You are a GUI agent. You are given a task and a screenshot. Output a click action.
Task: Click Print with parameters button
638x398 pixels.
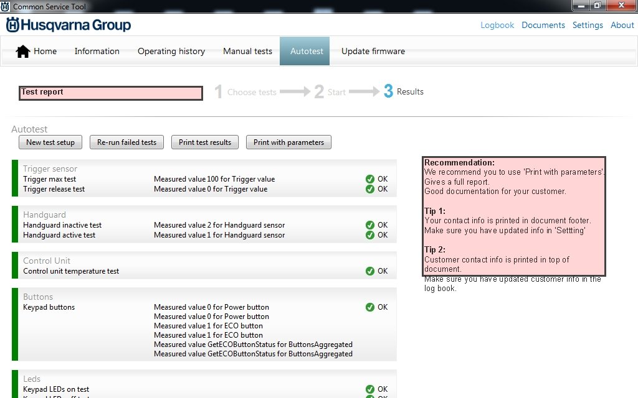tap(288, 142)
